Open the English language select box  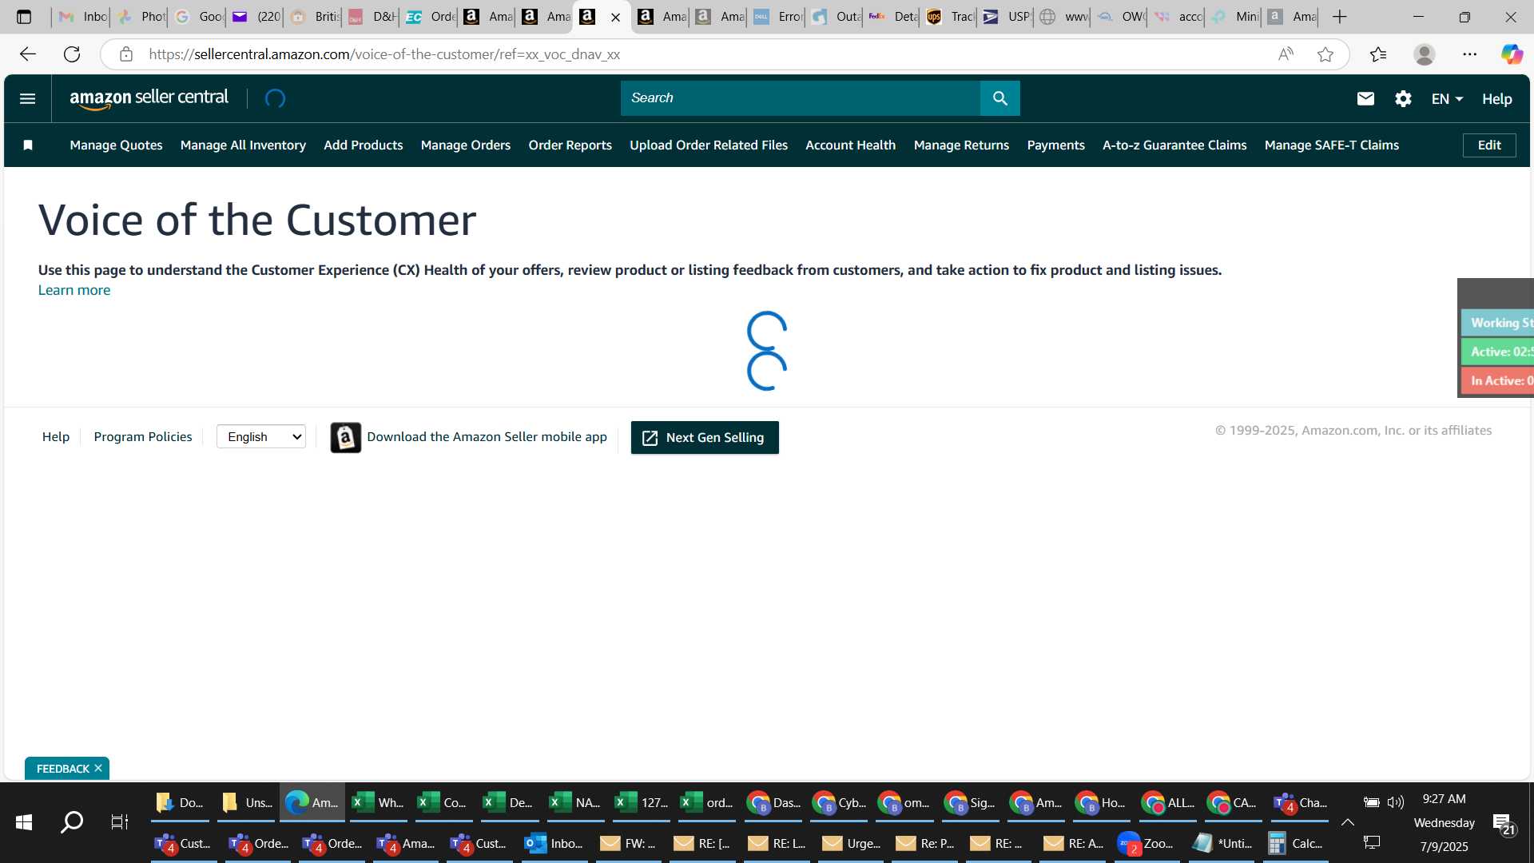tap(261, 436)
